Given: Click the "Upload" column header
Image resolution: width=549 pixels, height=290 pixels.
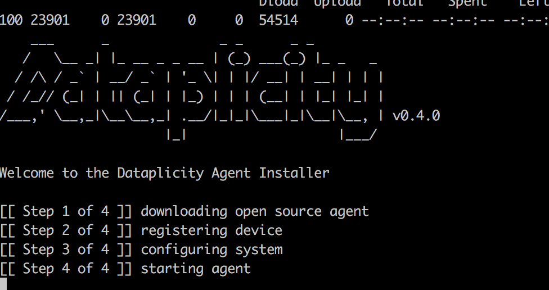Looking at the screenshot, I should click(x=337, y=3).
